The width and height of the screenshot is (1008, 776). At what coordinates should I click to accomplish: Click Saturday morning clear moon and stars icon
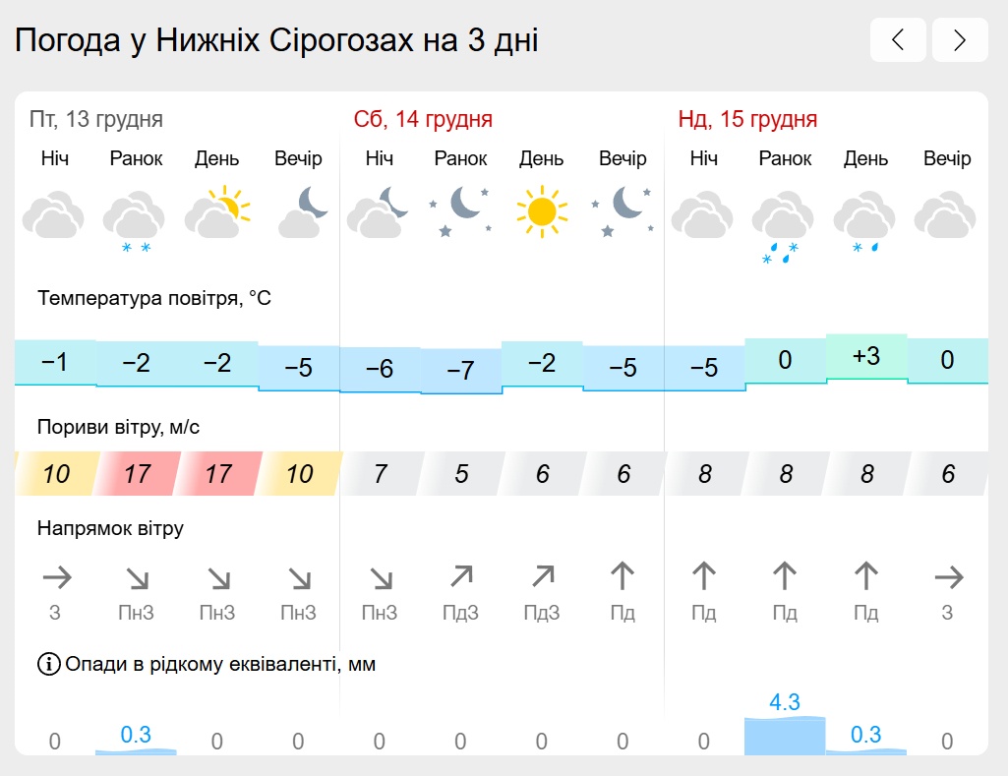(461, 211)
